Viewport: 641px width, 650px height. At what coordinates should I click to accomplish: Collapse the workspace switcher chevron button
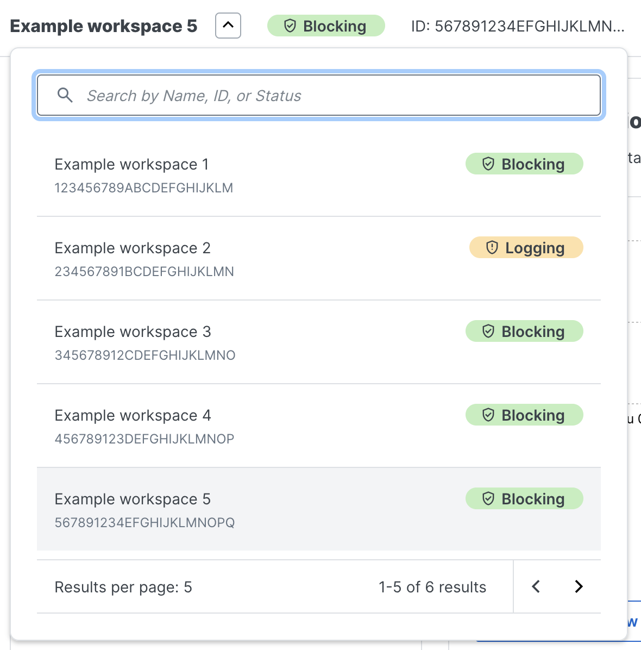point(228,26)
